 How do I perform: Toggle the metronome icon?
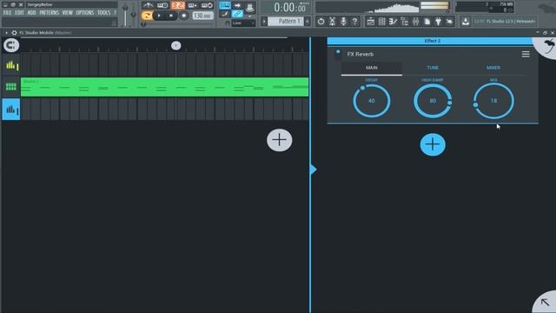point(148,5)
